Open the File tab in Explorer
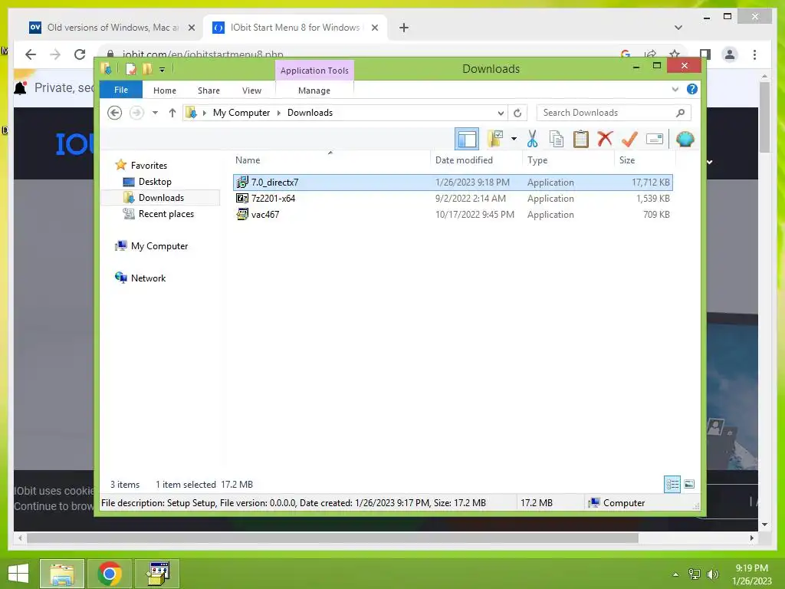Screen dimensions: 785x589 click(121, 90)
